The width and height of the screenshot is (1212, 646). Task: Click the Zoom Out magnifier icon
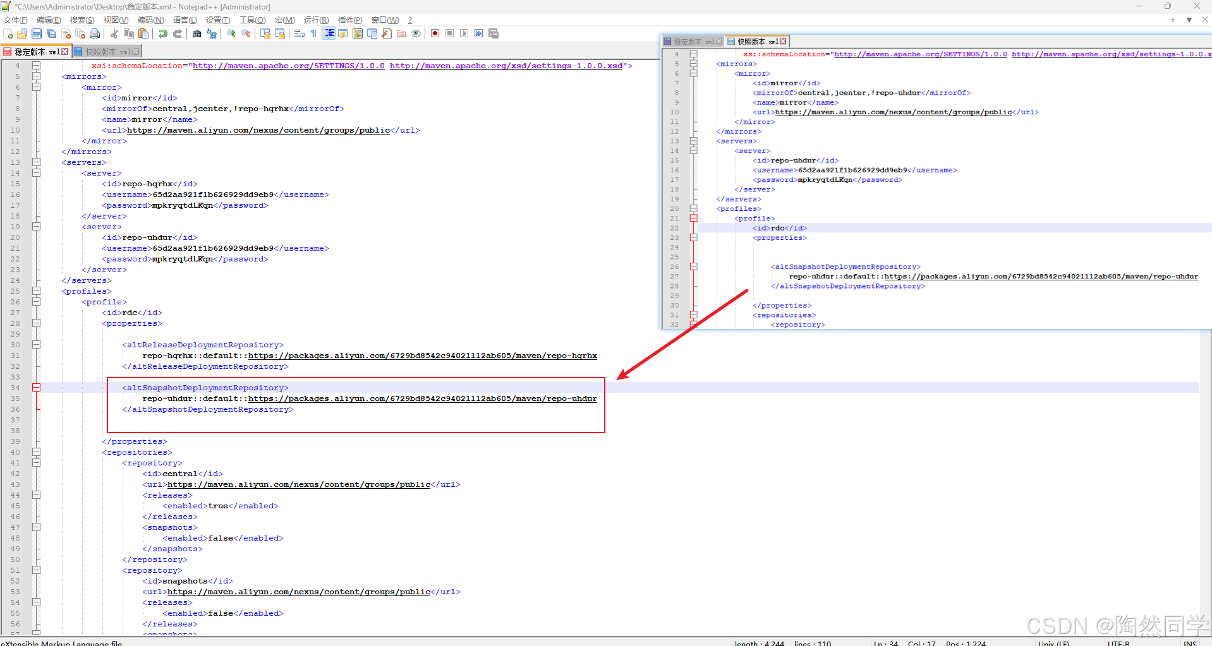tap(246, 33)
